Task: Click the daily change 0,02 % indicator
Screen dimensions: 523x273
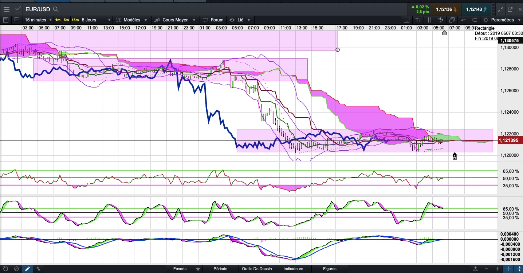Action: coord(420,7)
